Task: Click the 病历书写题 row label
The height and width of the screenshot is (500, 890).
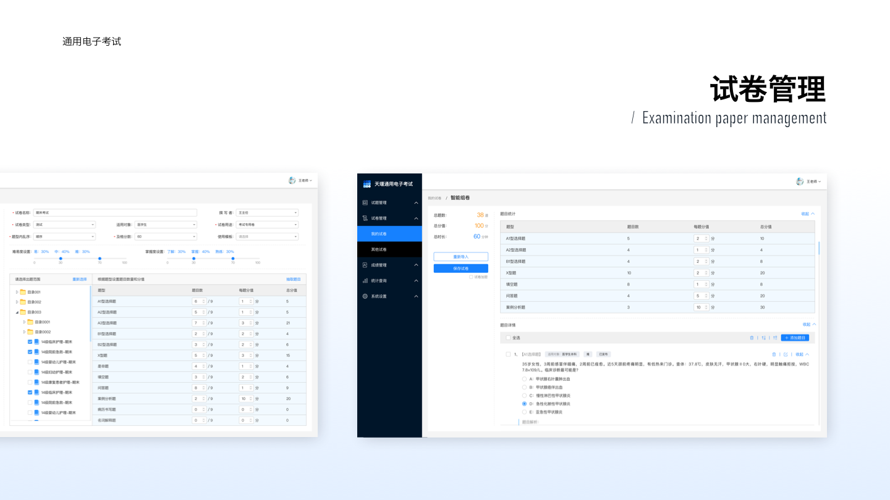Action: (107, 409)
